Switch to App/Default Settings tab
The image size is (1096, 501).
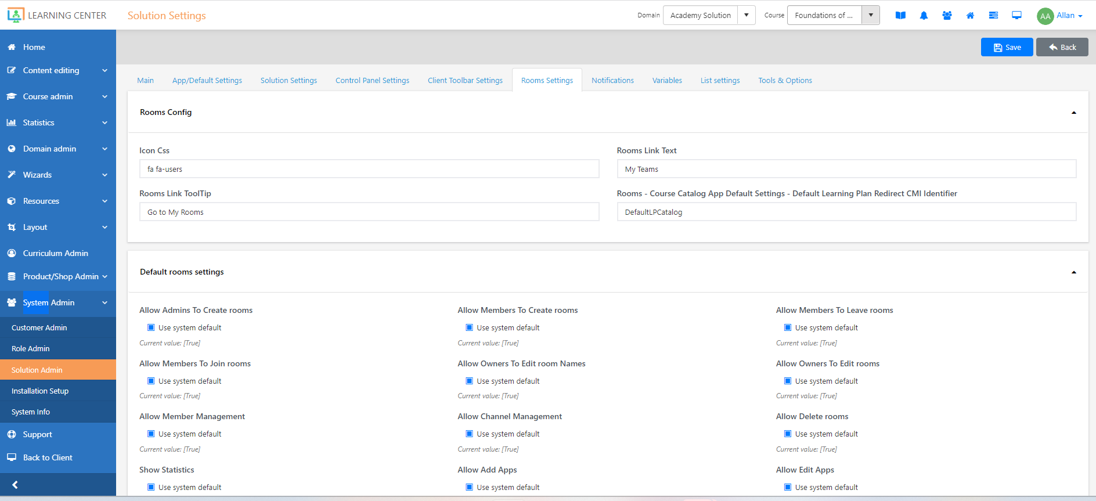coord(207,81)
